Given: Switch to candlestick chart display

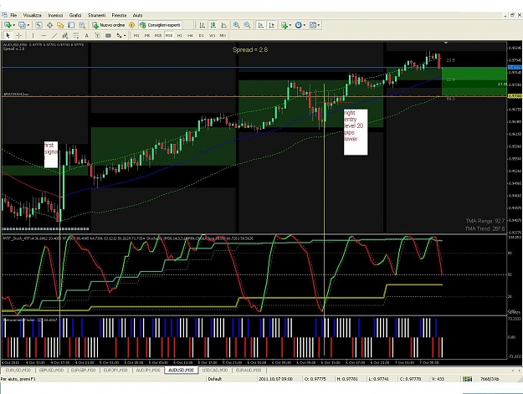Looking at the screenshot, I should pos(213,25).
